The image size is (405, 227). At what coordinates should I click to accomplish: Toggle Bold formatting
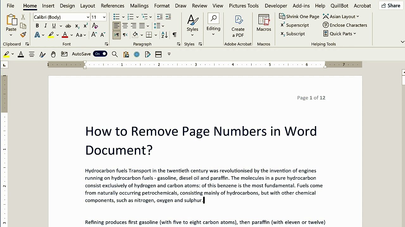37,26
